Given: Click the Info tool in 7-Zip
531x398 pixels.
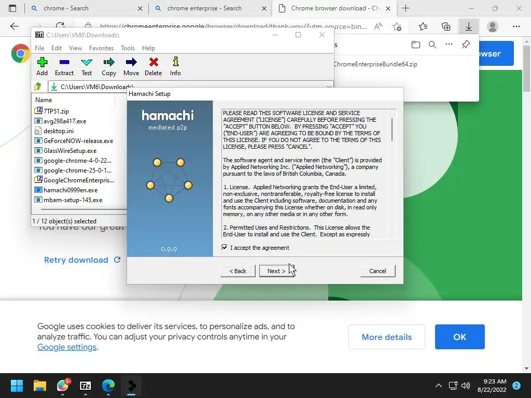Looking at the screenshot, I should pyautogui.click(x=175, y=67).
